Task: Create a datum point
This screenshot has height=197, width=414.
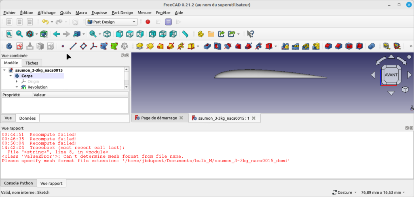Action: point(63,46)
